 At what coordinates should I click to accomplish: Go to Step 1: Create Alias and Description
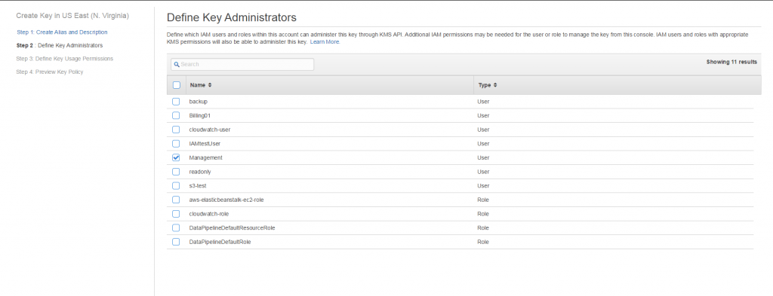click(62, 32)
